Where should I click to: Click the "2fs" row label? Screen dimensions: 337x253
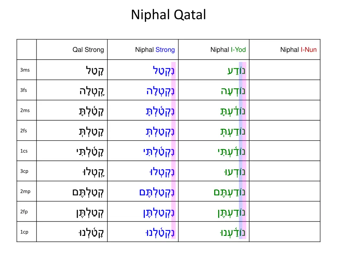point(24,131)
